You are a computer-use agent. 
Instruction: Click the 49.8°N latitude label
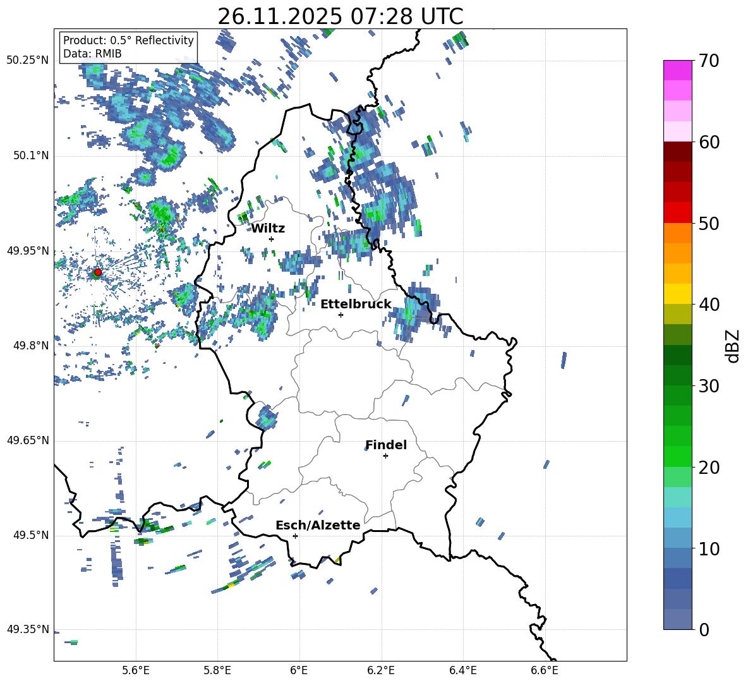(x=31, y=346)
